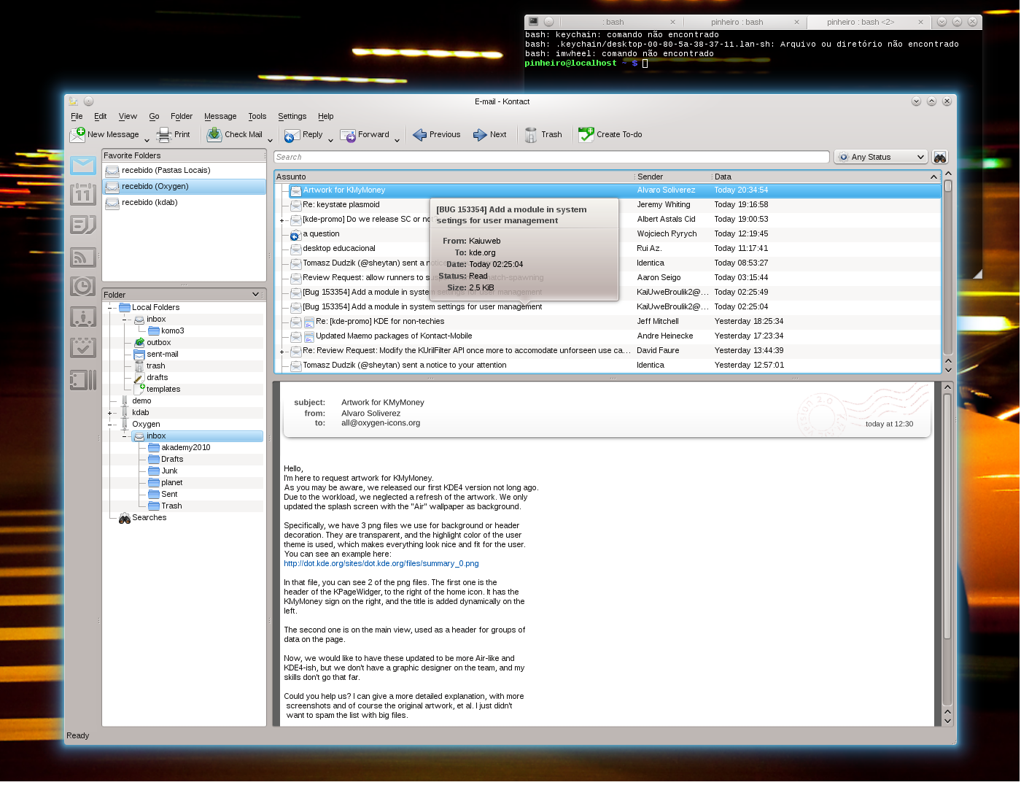Click the Previous message button

(437, 135)
